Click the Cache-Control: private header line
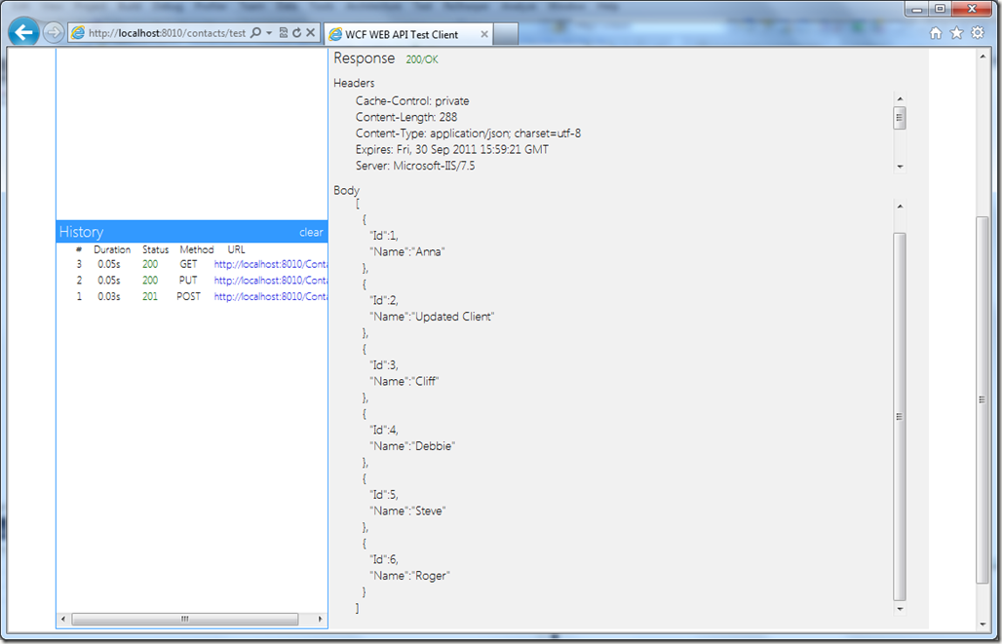Viewport: 1002px width, 644px height. [412, 101]
